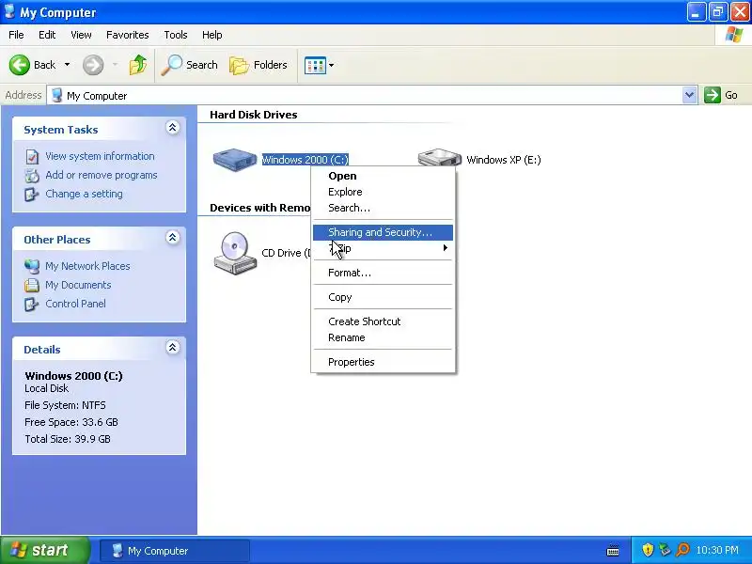Select the CD Drive icon

click(235, 253)
